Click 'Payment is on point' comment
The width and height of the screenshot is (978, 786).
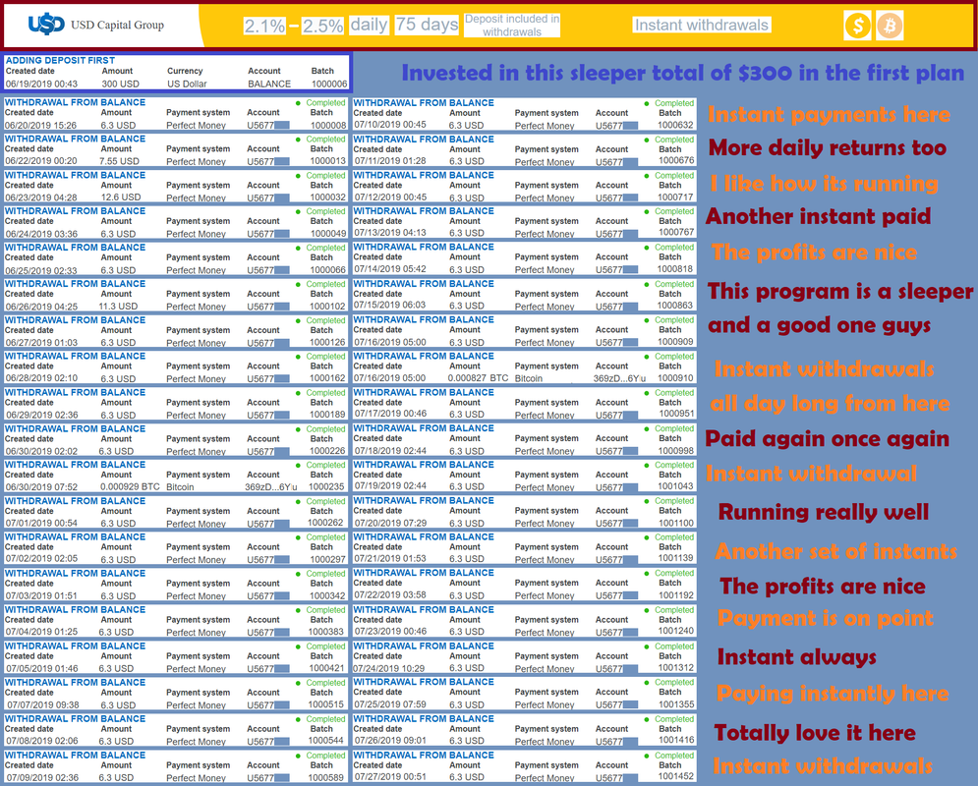[826, 618]
